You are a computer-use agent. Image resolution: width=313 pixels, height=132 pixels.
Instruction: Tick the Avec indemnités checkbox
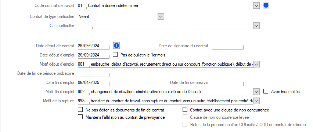266,91
